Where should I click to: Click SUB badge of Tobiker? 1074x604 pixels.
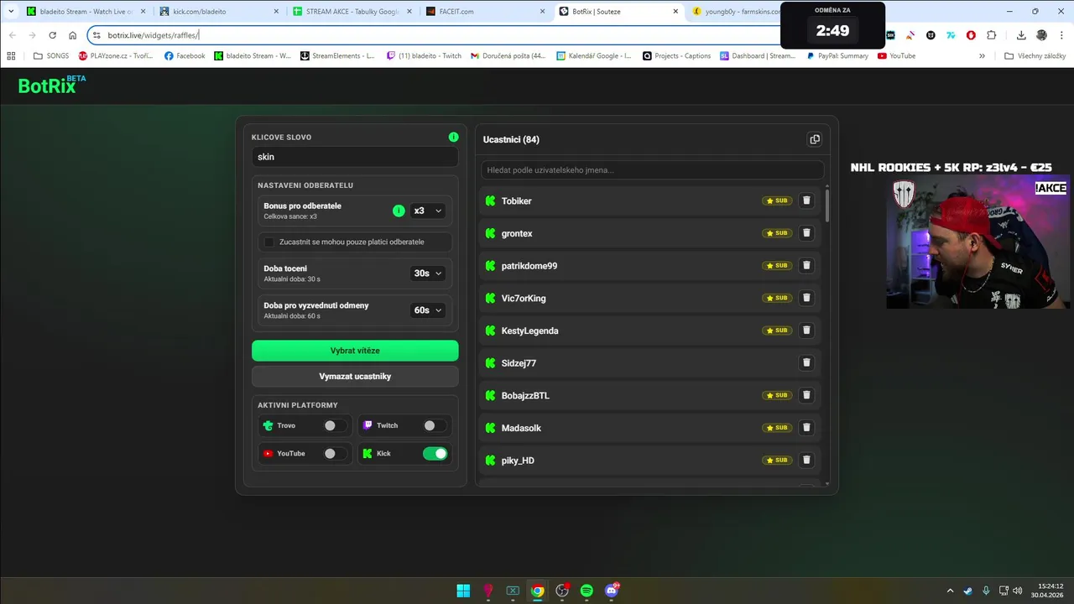click(x=777, y=200)
